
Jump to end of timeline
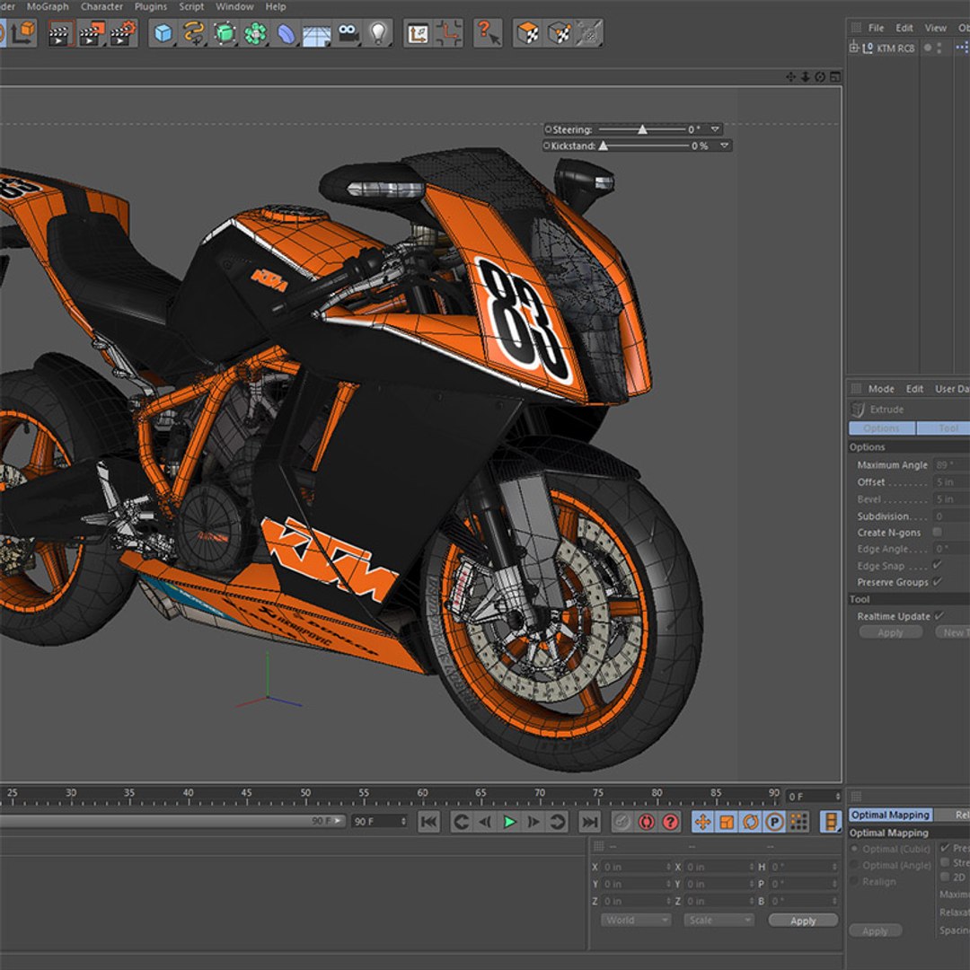pyautogui.click(x=589, y=822)
